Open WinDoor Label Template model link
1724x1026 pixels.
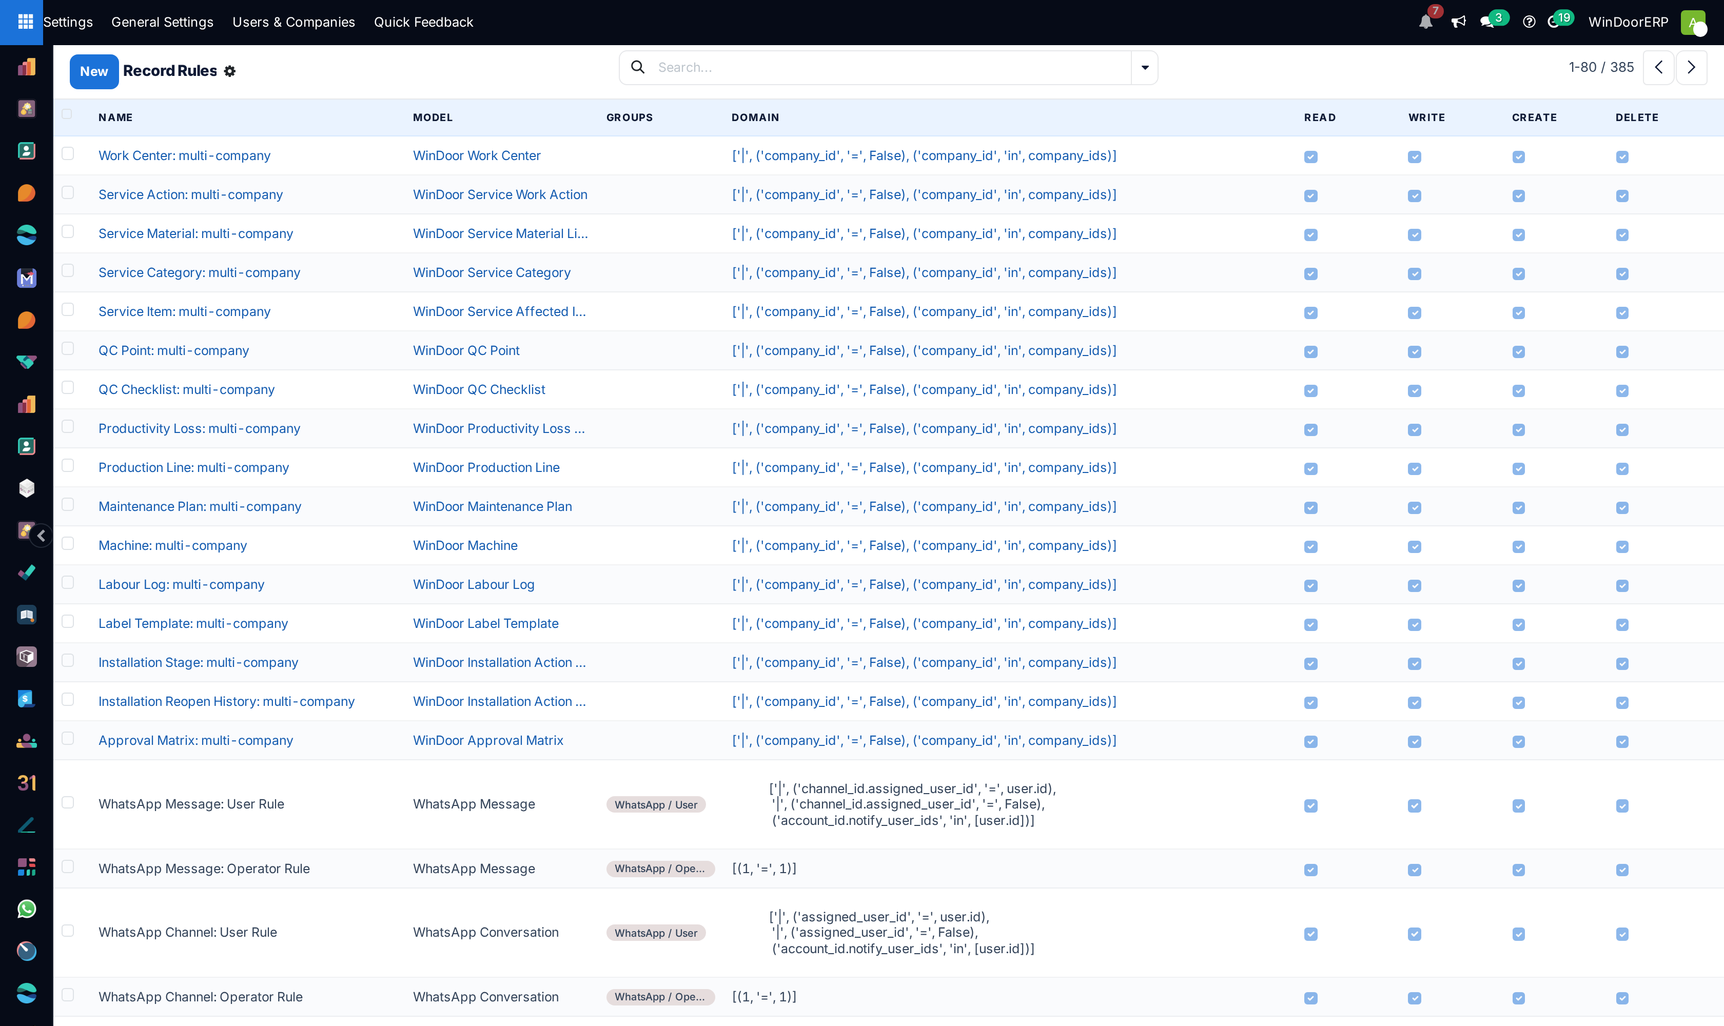click(485, 623)
